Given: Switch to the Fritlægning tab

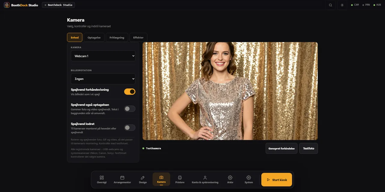Looking at the screenshot, I should tap(117, 37).
